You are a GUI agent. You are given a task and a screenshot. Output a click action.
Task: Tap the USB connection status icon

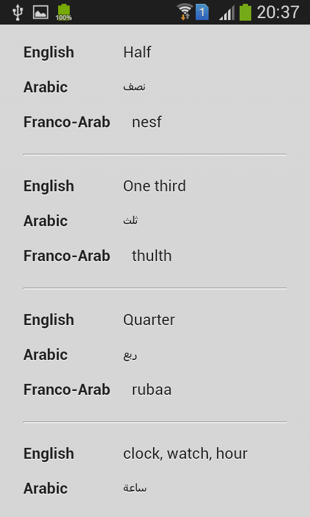17,12
